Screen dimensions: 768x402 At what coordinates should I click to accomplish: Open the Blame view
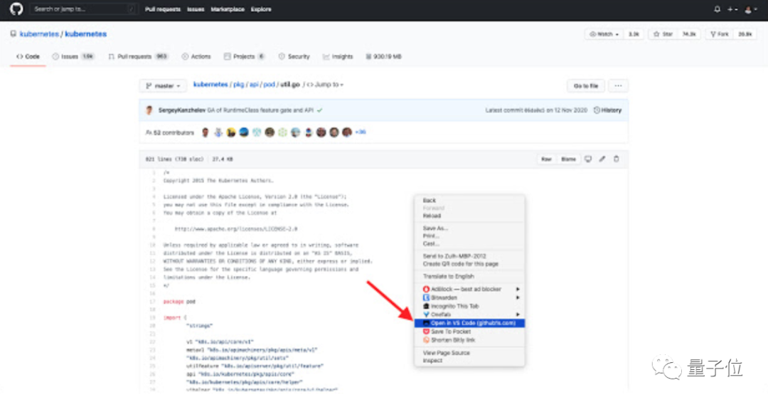568,159
